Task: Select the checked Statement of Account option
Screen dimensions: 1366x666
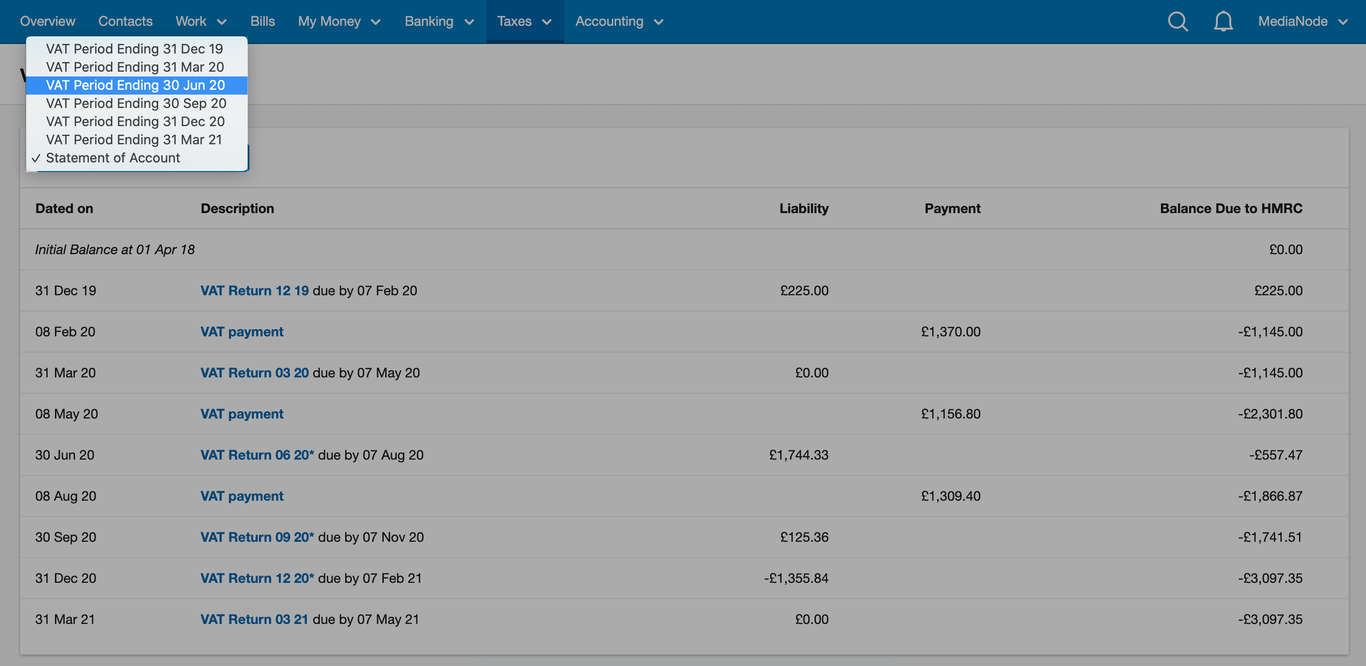Action: coord(137,158)
